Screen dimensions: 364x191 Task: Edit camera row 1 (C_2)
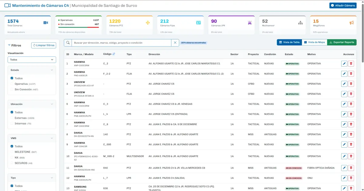click(344, 64)
